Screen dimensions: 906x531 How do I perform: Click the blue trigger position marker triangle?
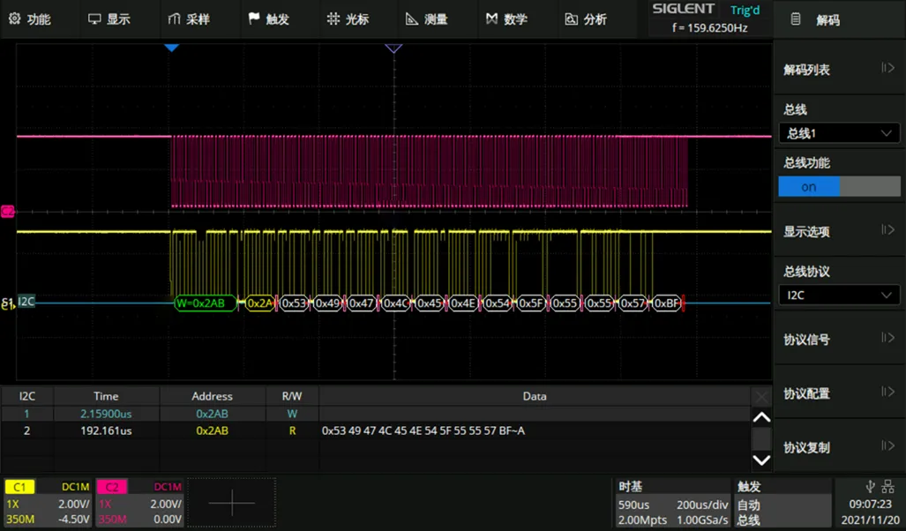point(172,48)
